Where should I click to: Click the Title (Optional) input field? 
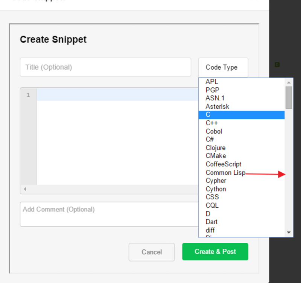(x=105, y=67)
